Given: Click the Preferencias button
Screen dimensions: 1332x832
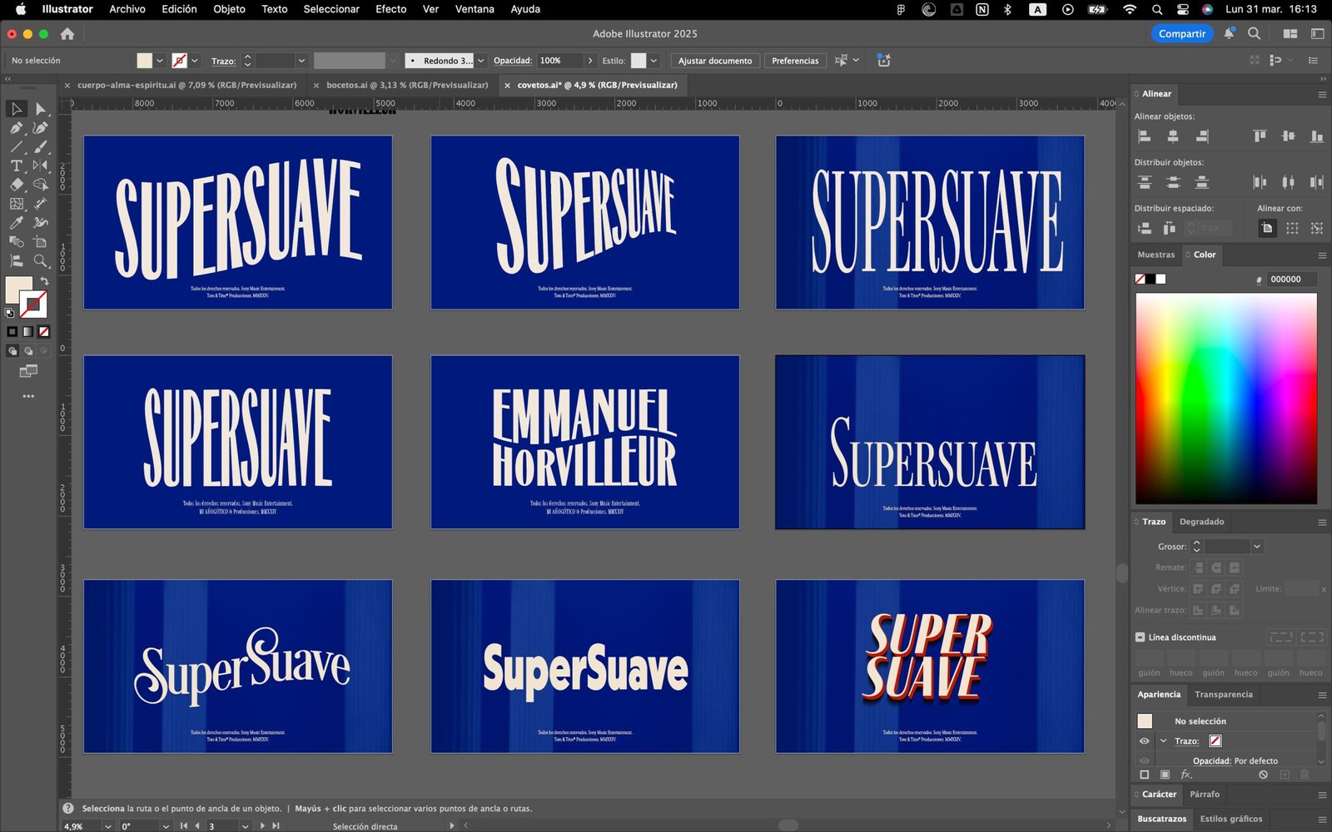Looking at the screenshot, I should (795, 61).
